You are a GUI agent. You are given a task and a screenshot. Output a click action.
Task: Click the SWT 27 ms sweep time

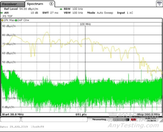50,13
